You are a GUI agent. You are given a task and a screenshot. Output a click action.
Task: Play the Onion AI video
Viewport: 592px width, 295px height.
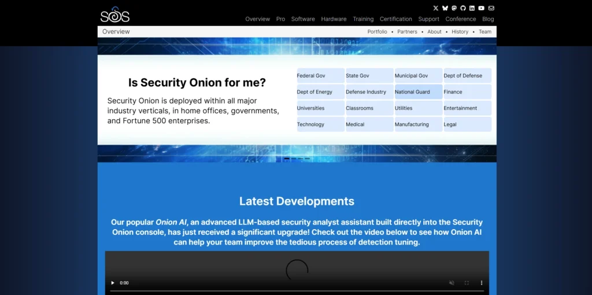[113, 282]
